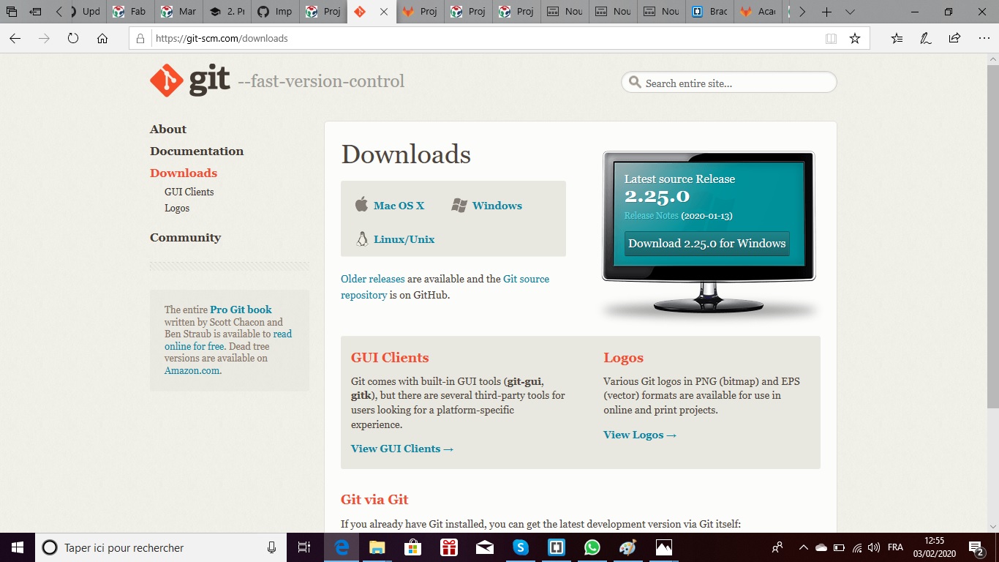This screenshot has width=999, height=562.
Task: Open Windows Start menu
Action: click(x=18, y=547)
